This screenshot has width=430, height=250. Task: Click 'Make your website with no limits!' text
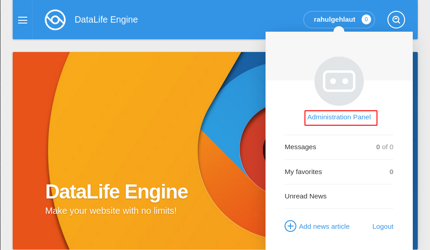click(x=111, y=211)
